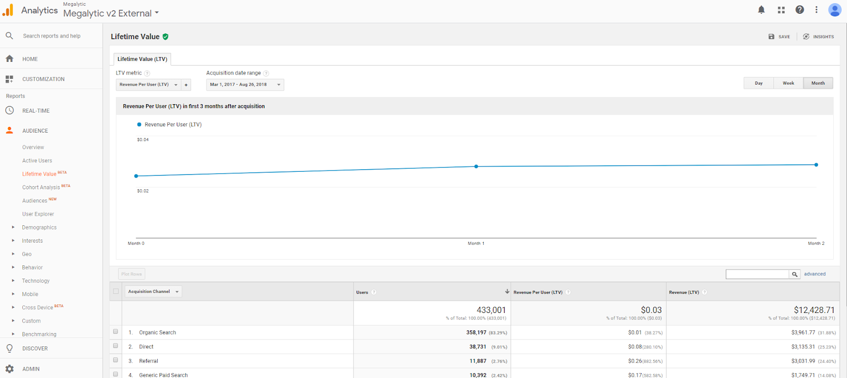This screenshot has width=847, height=378.
Task: Check the Generic Paid Search row checkbox
Action: (x=115, y=374)
